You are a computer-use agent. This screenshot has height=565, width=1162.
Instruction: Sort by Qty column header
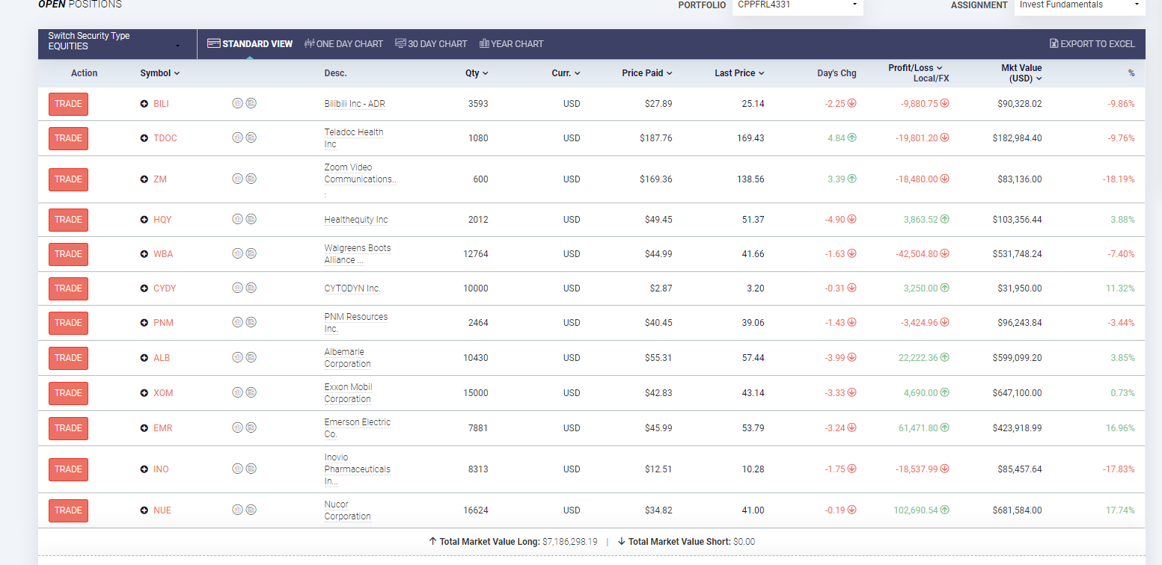477,73
